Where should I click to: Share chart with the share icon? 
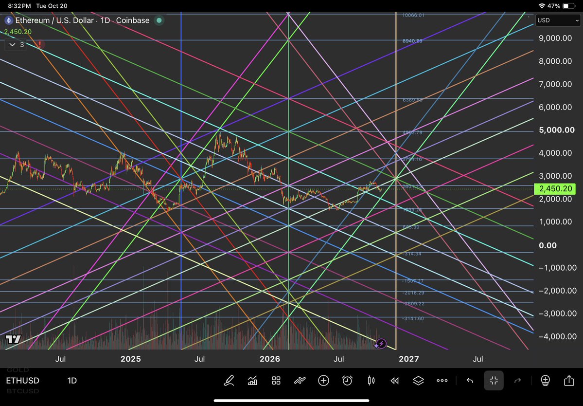click(569, 380)
